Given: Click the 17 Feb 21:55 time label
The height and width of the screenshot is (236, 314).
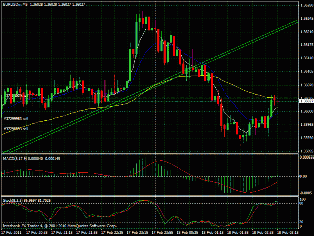Looking at the screenshot, I should click(x=87, y=233).
